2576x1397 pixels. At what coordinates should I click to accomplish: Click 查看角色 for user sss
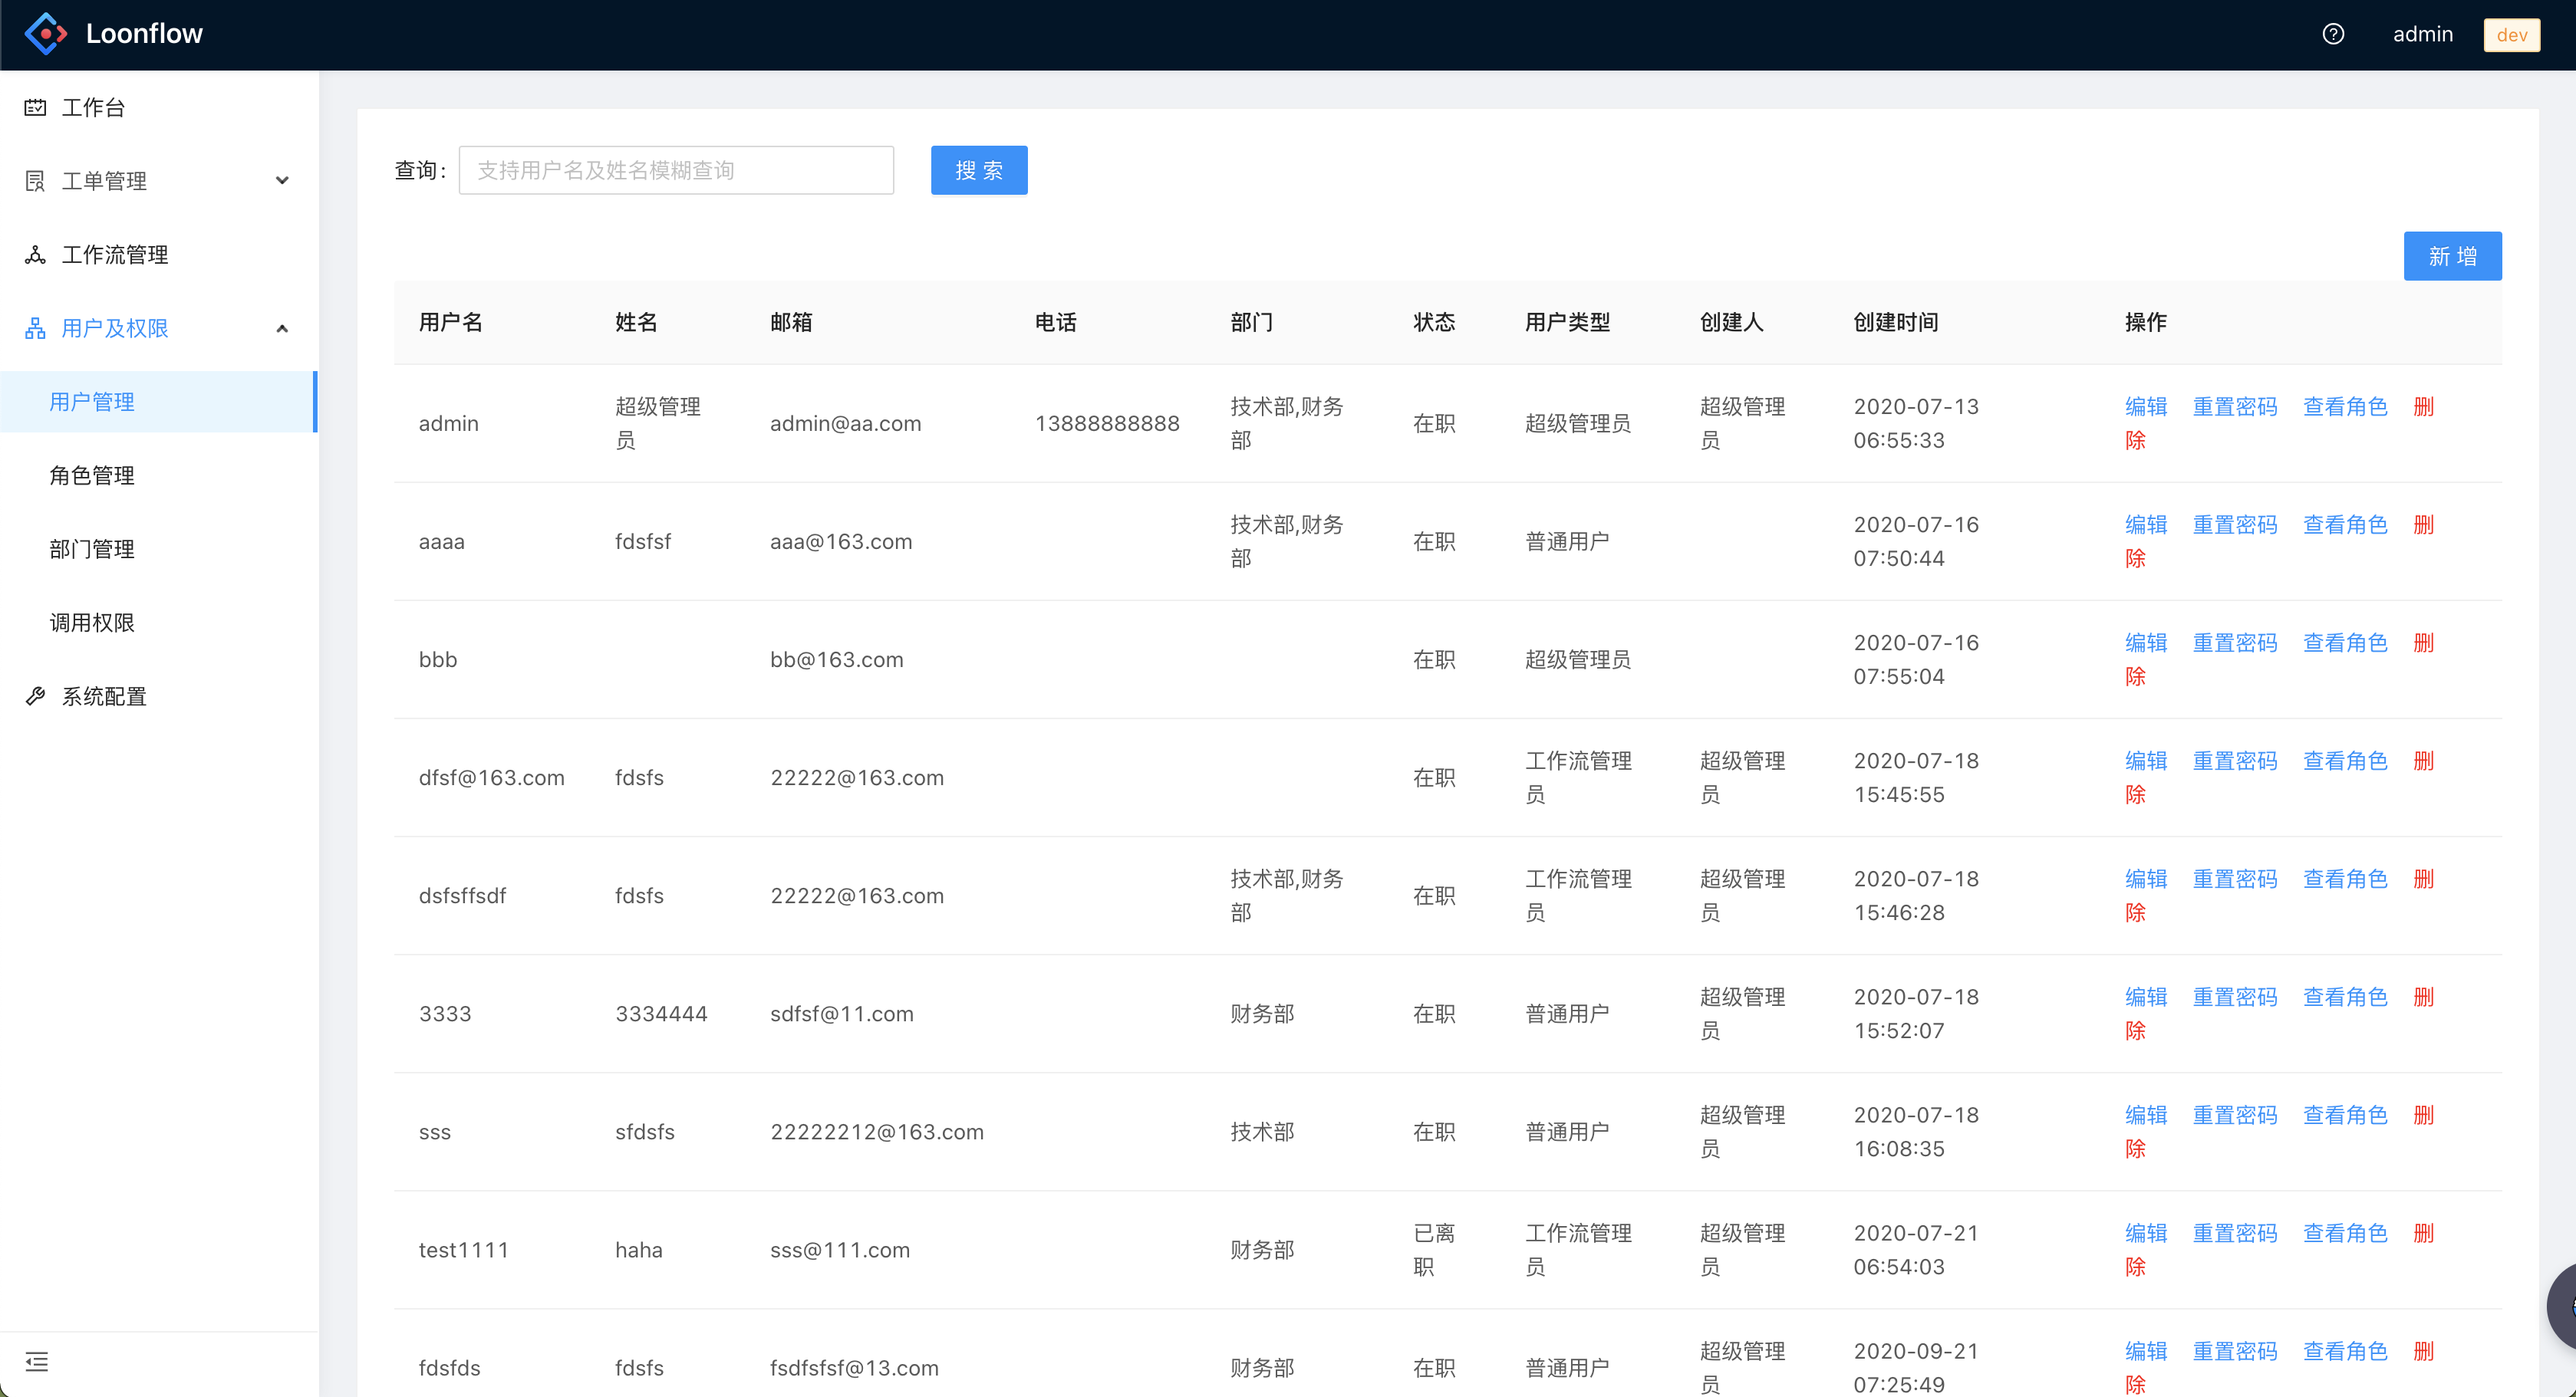2345,1114
